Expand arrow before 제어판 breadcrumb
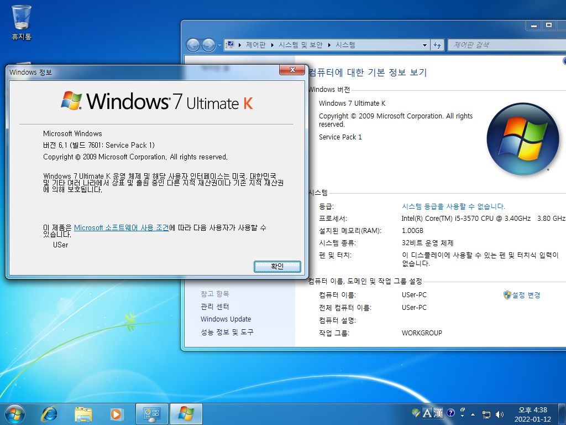Viewport: 566px width, 425px height. pyautogui.click(x=240, y=45)
